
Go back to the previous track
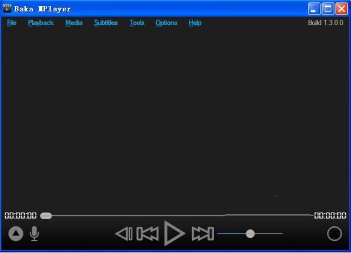click(x=147, y=234)
